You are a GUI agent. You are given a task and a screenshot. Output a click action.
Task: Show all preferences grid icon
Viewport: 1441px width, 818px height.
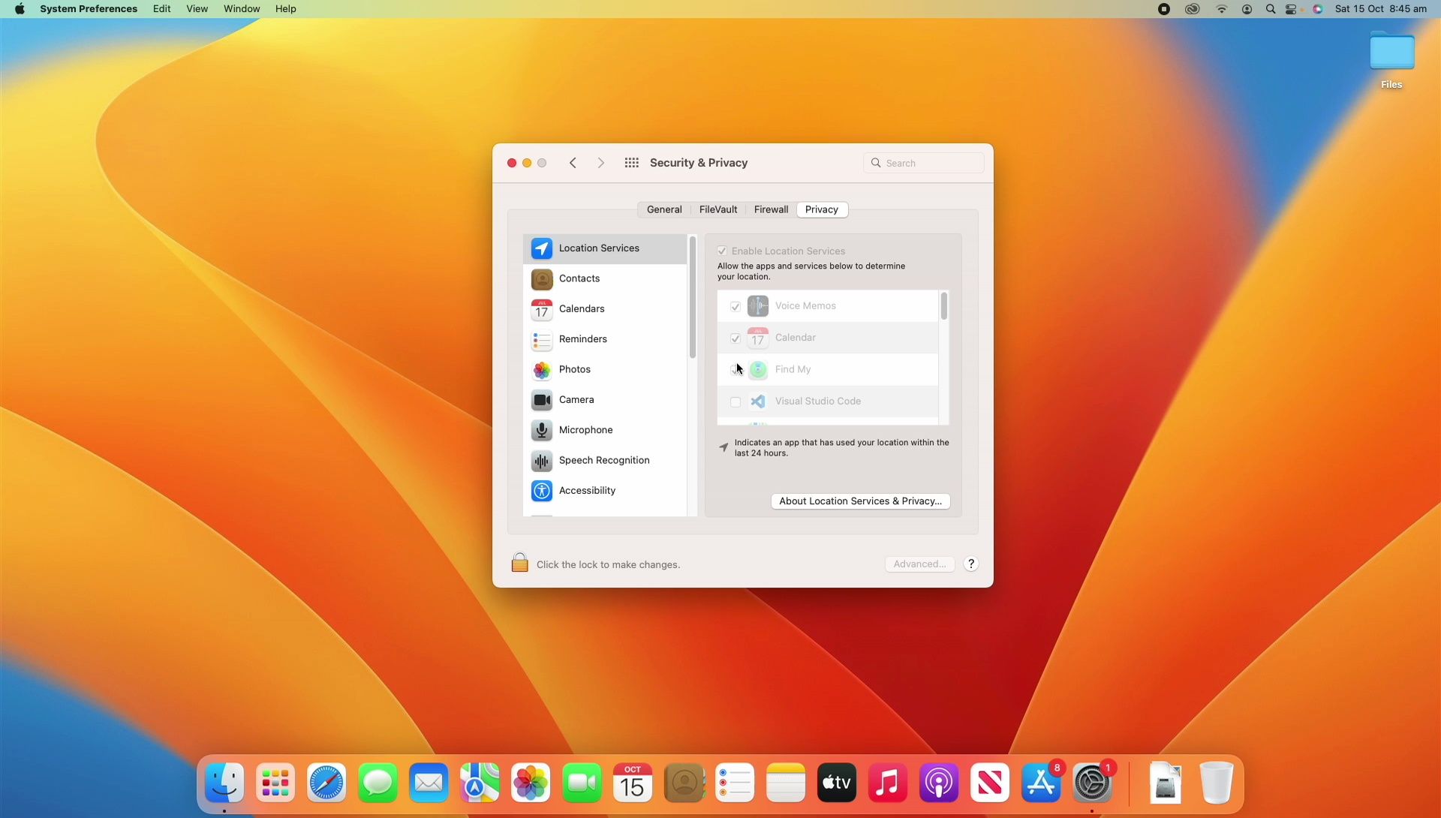click(632, 163)
